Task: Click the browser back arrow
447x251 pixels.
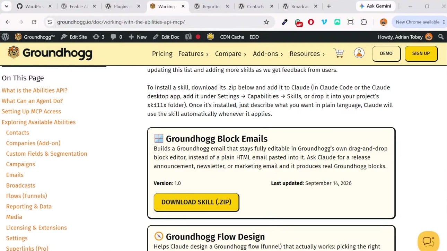Action: (x=8, y=22)
